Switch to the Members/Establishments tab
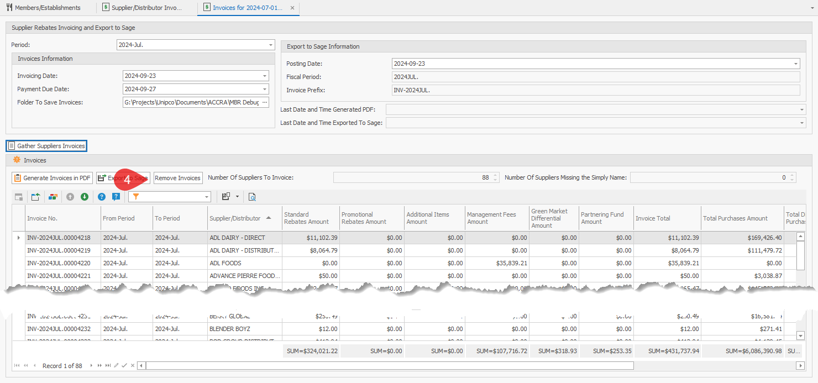Image resolution: width=818 pixels, height=383 pixels. click(x=48, y=7)
